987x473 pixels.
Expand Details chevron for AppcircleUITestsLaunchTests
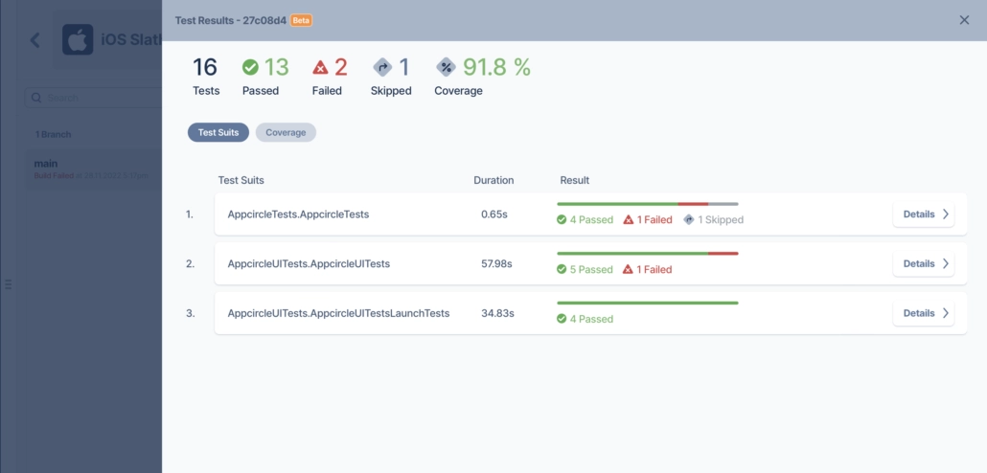pos(946,313)
